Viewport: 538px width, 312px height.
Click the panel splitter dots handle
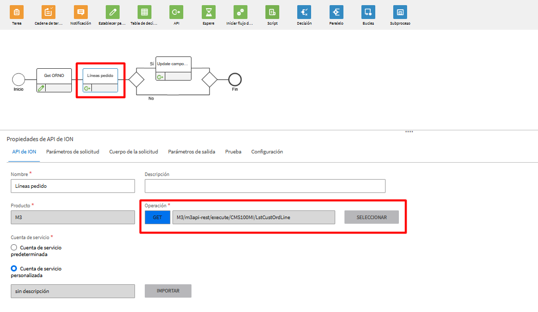[409, 132]
